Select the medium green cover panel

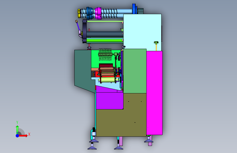click(x=135, y=71)
